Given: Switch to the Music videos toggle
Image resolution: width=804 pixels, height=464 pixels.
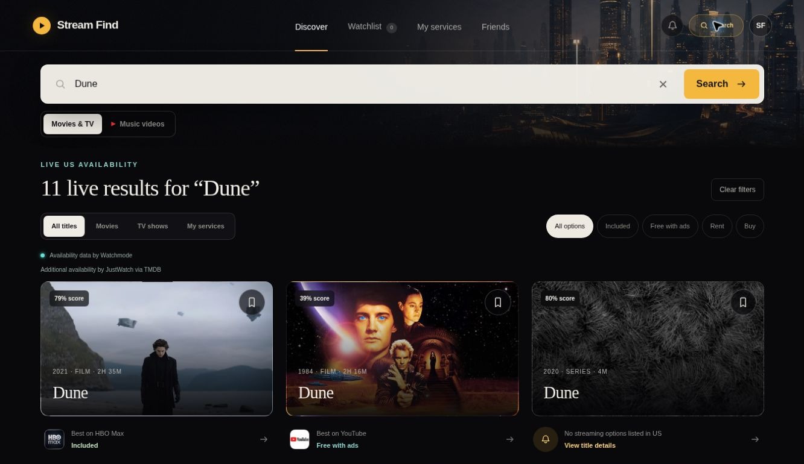Looking at the screenshot, I should [138, 124].
